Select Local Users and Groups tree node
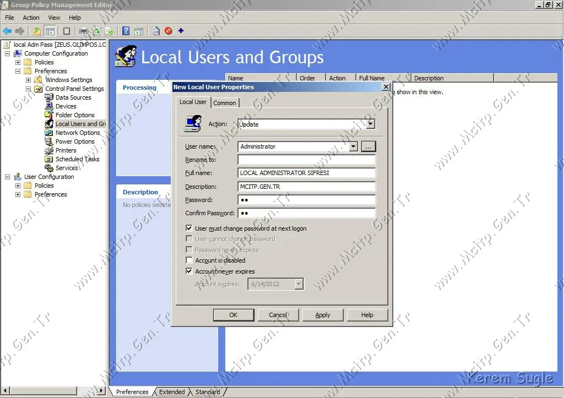The width and height of the screenshot is (564, 398). pyautogui.click(x=80, y=124)
